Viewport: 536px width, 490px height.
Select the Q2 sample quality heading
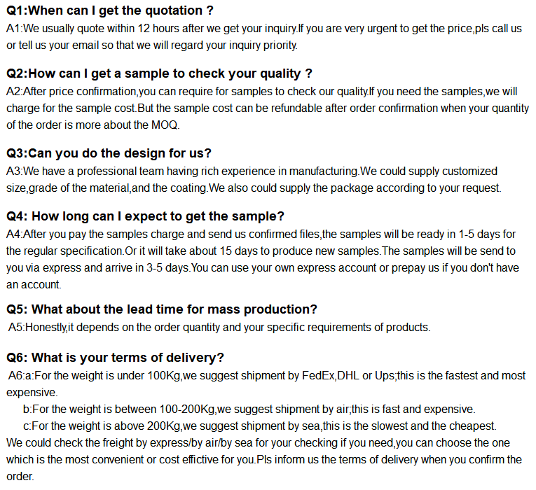pos(159,73)
